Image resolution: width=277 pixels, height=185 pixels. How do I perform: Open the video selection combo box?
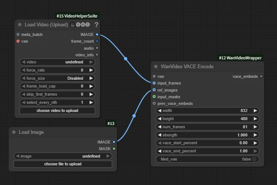pyautogui.click(x=57, y=62)
